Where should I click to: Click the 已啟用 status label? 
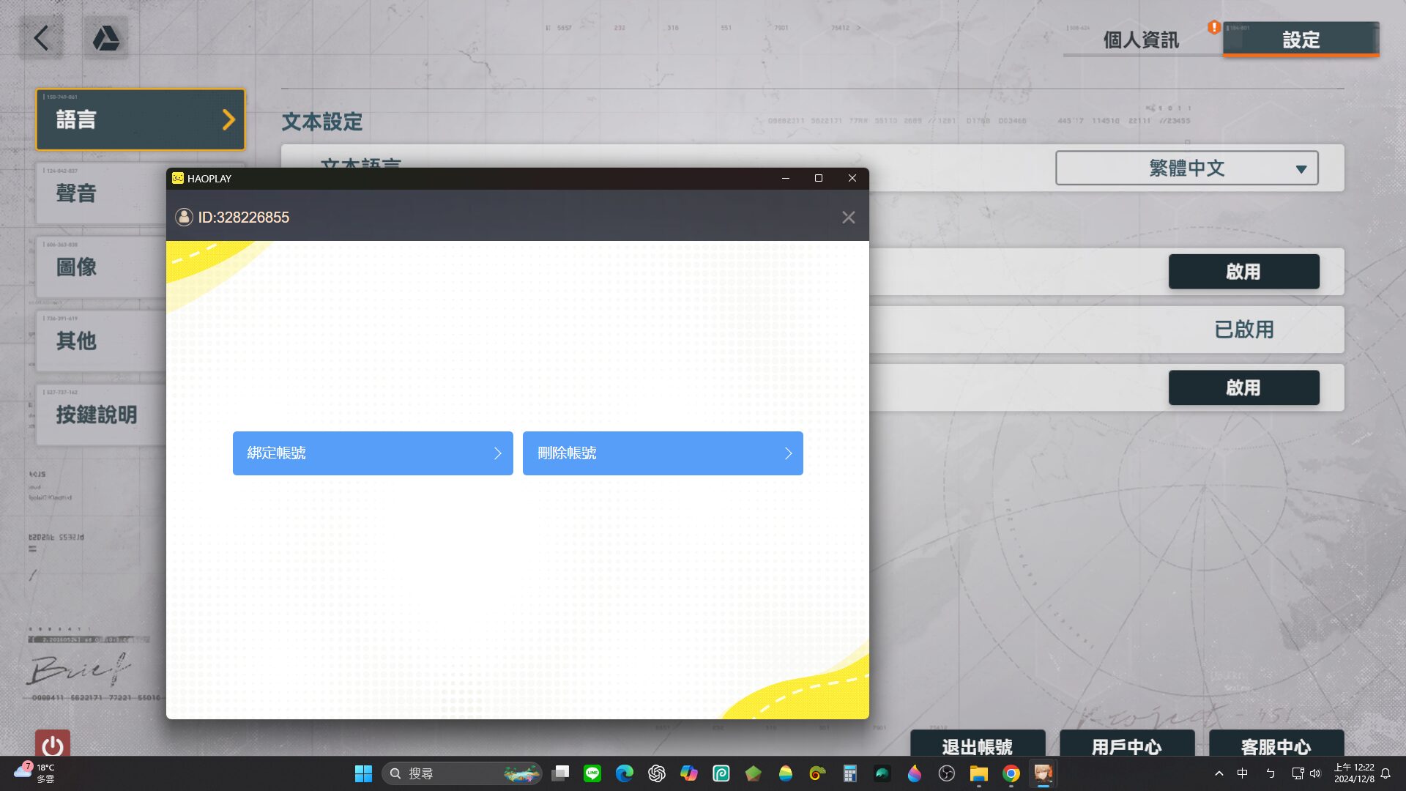pos(1243,330)
